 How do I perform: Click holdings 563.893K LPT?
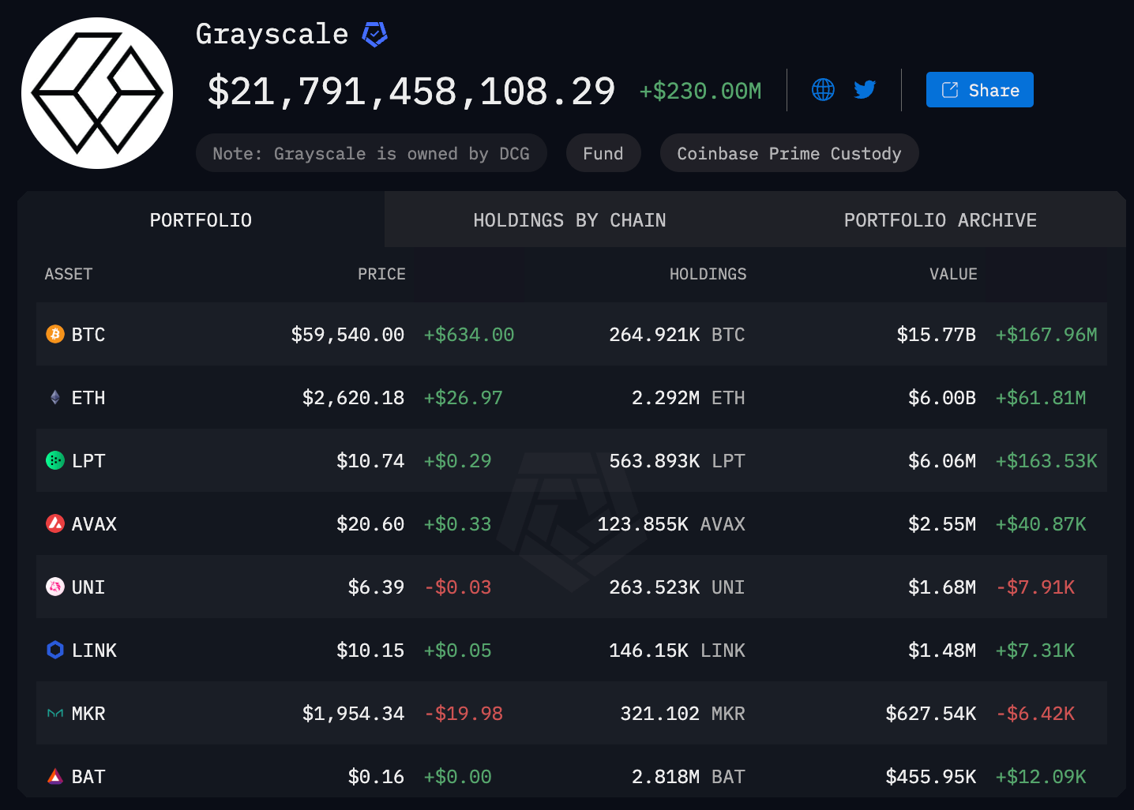coord(677,461)
